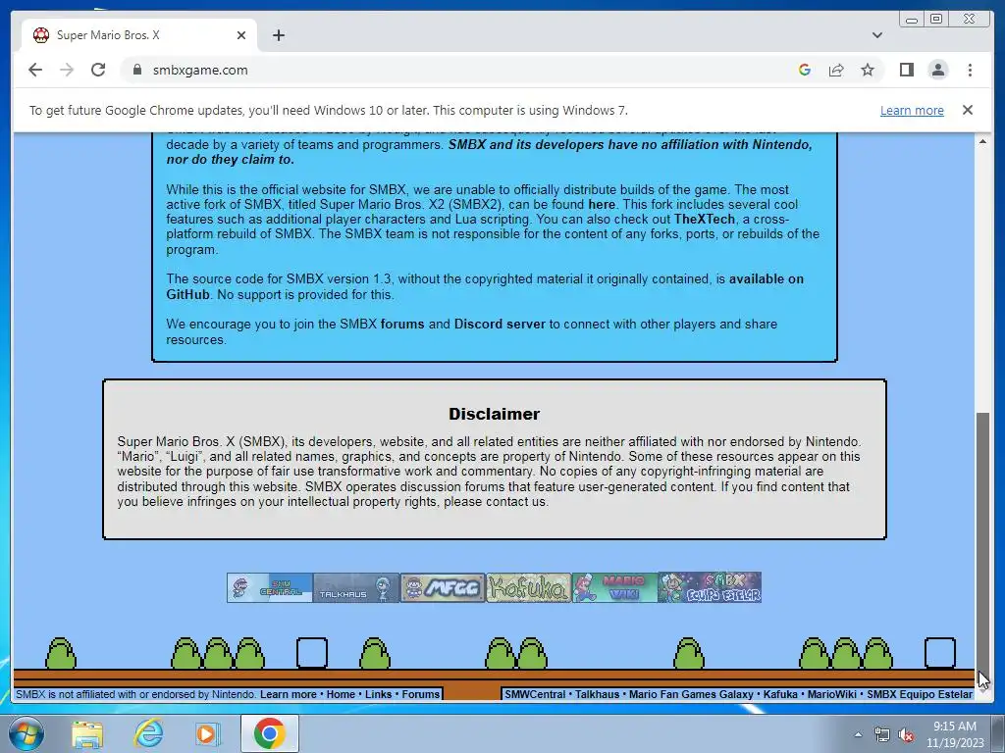Viewport: 1005px width, 753px height.
Task: Share this page using the share icon
Action: 836,70
